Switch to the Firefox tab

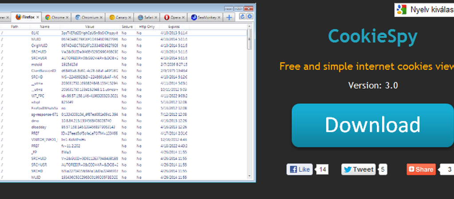point(25,17)
